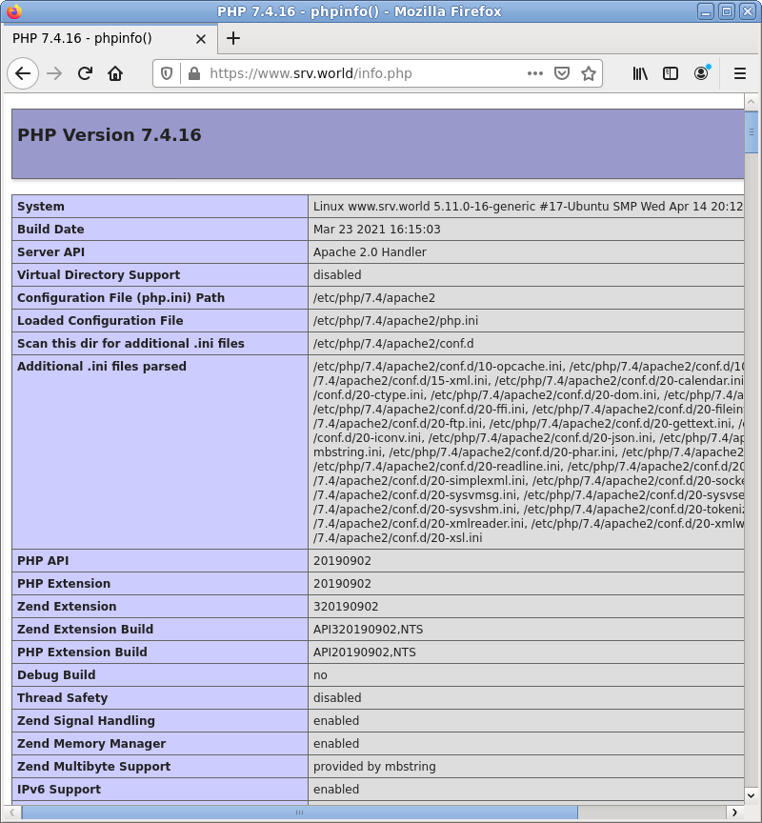
Task: Open the page actions ellipsis menu
Action: (535, 72)
